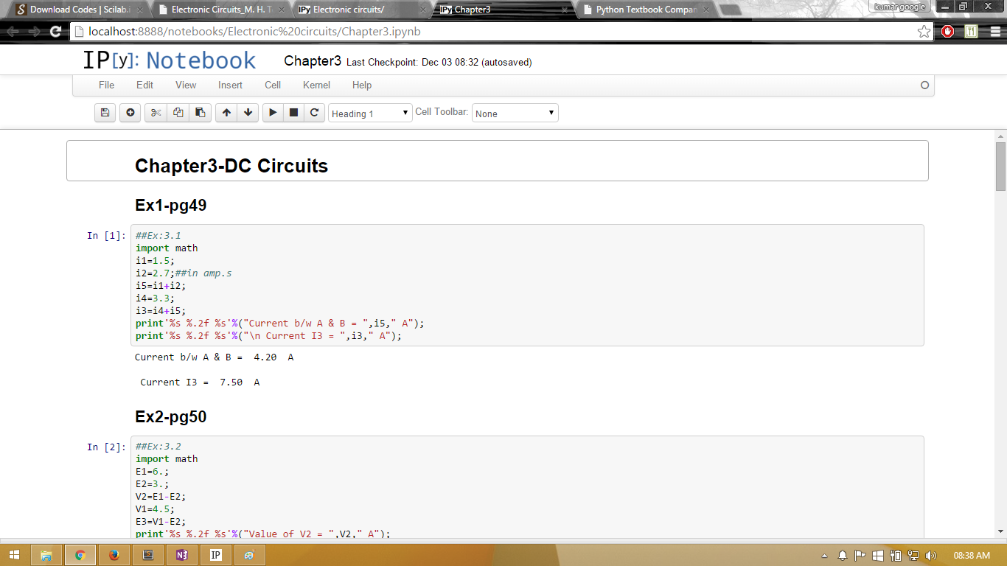
Task: Open the Cell Toolbar dropdown showing None
Action: 515,113
